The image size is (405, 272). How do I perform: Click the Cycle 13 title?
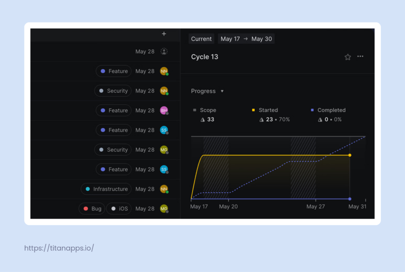point(204,57)
